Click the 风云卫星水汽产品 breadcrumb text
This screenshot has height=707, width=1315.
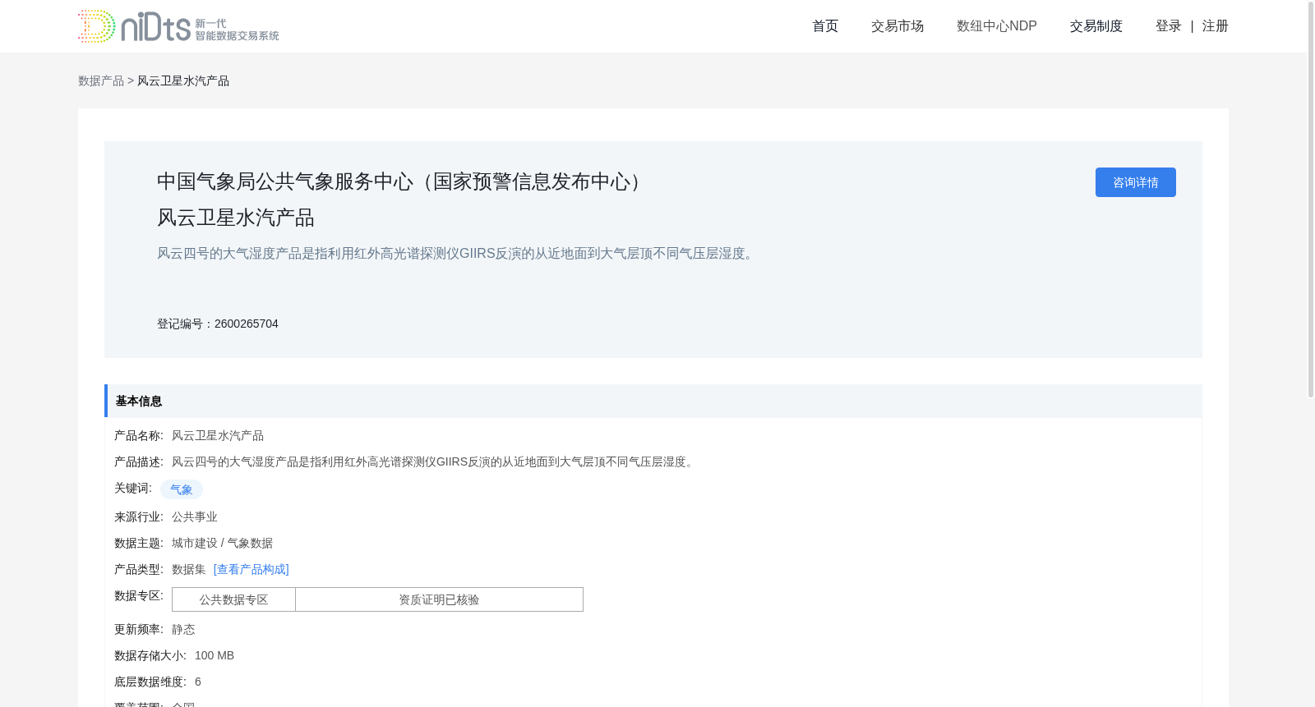click(183, 80)
